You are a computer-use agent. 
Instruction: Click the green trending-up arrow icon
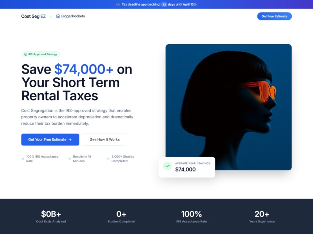[x=167, y=166]
